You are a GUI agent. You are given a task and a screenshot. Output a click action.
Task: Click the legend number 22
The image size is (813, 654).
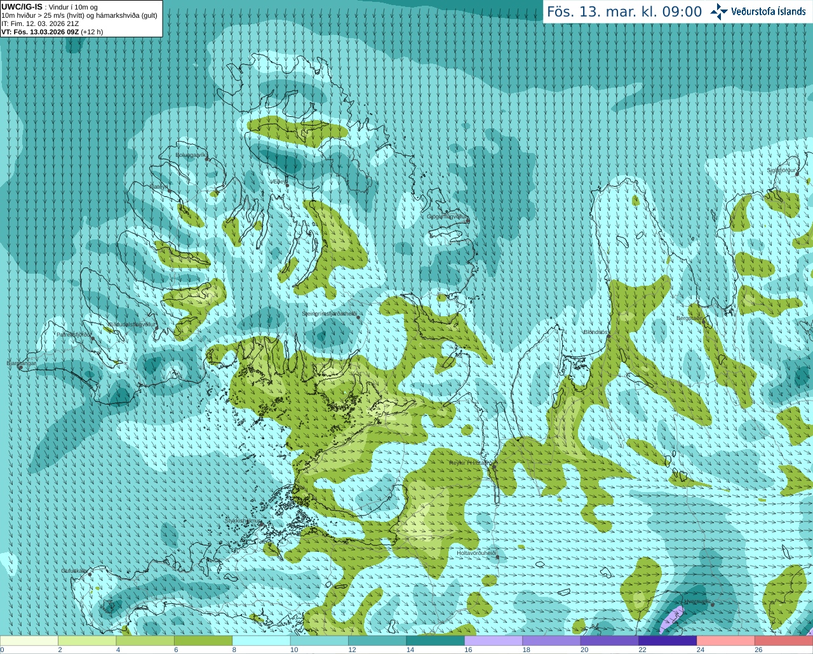642,650
